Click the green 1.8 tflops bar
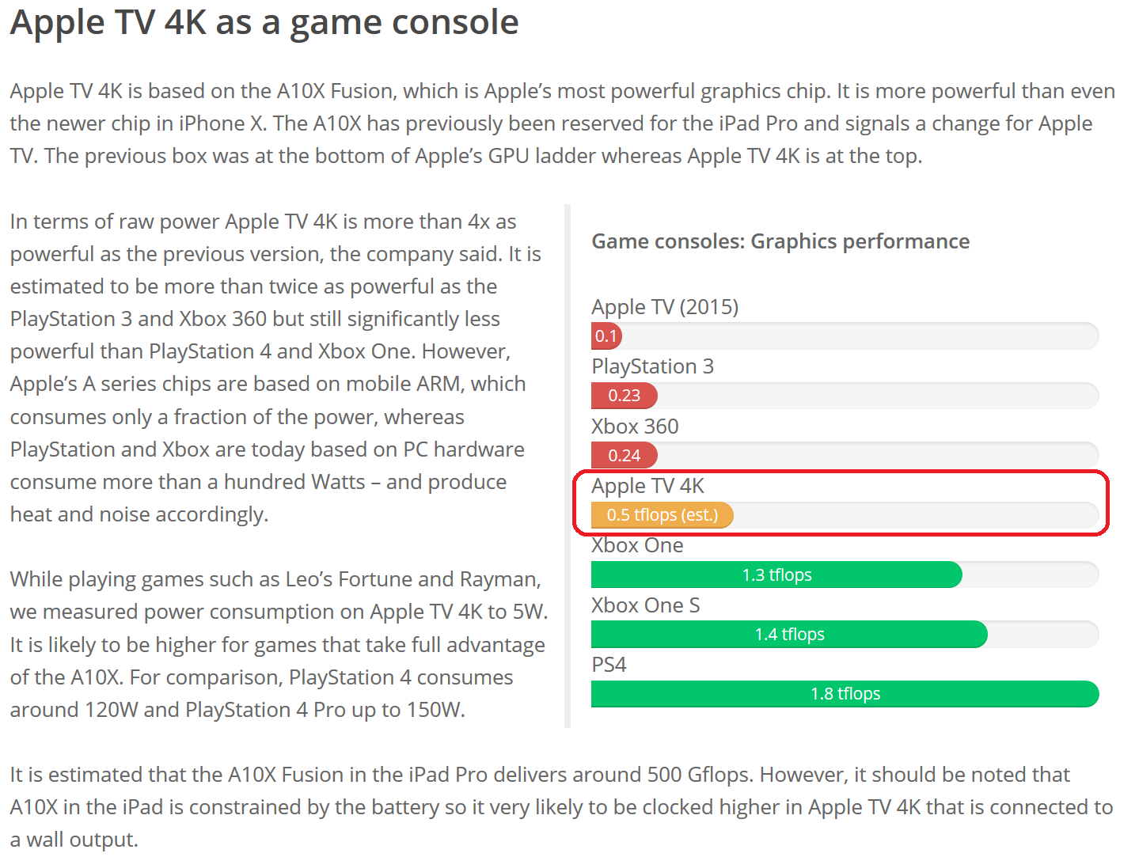This screenshot has height=857, width=1139. click(x=845, y=694)
